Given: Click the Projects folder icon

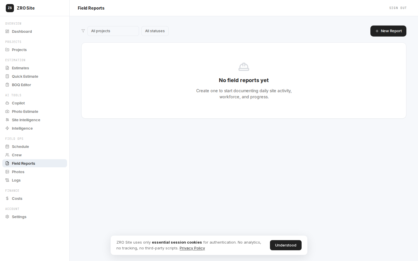Looking at the screenshot, I should pos(7,50).
